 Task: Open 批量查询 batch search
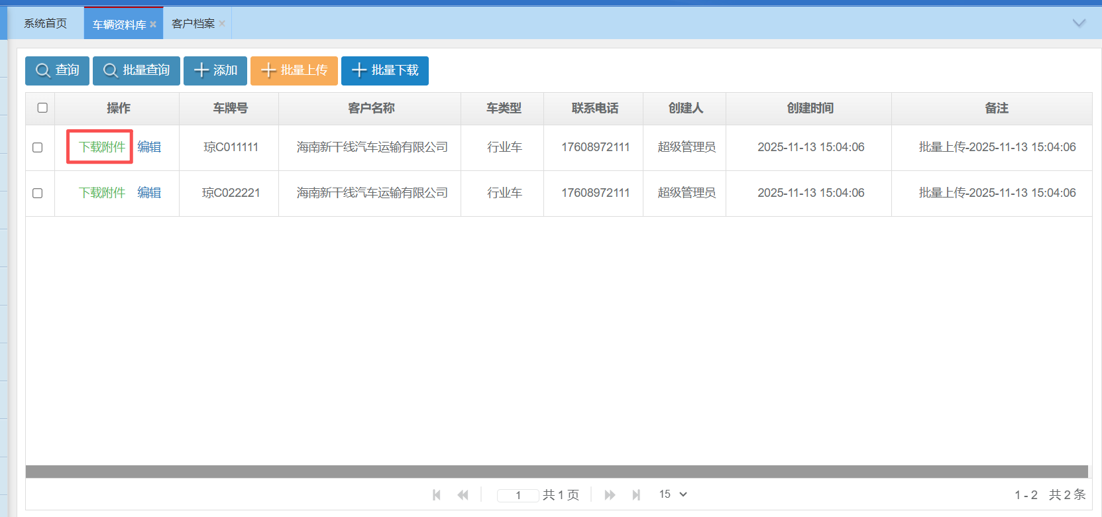[x=136, y=70]
